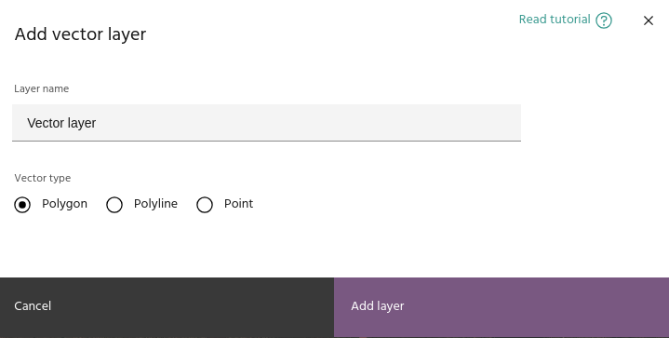Select the Point radio button
This screenshot has width=669, height=338.
205,205
